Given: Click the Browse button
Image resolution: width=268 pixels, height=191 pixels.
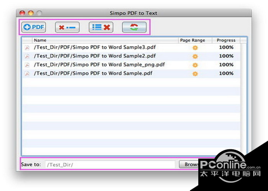Looking at the screenshot, I should point(189,164).
